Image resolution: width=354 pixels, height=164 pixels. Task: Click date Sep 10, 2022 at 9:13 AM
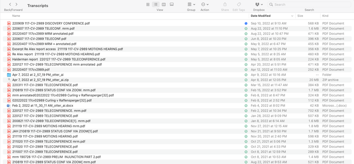pyautogui.click(x=269, y=23)
